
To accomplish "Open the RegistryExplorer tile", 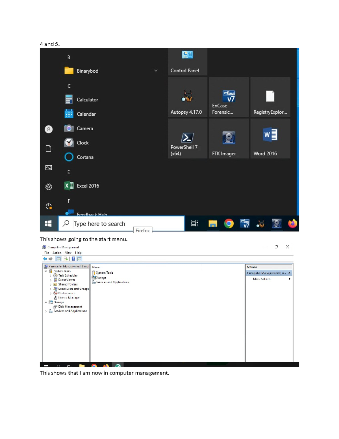I will coord(270,97).
